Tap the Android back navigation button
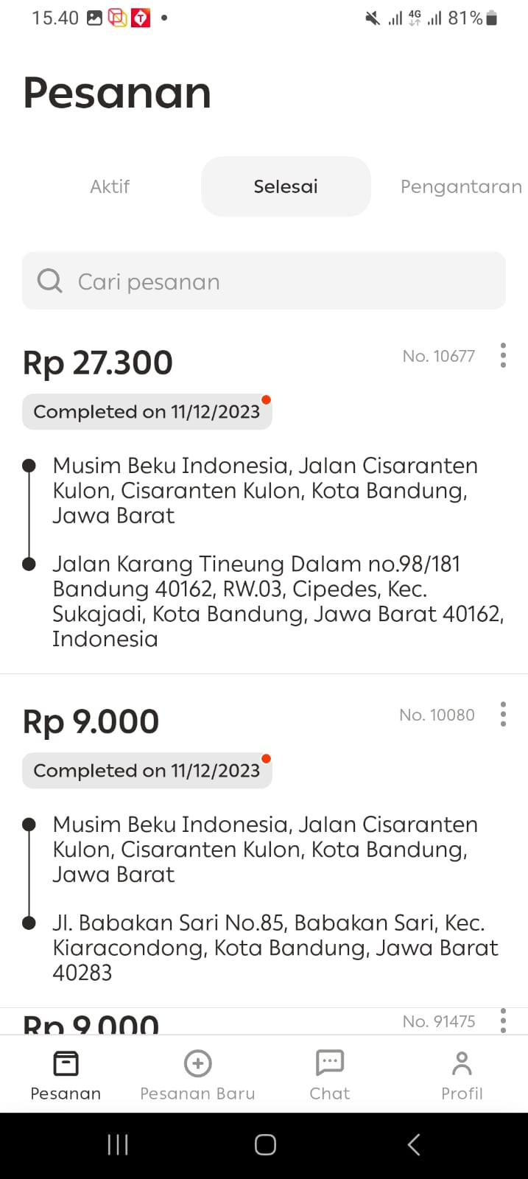 (414, 1144)
